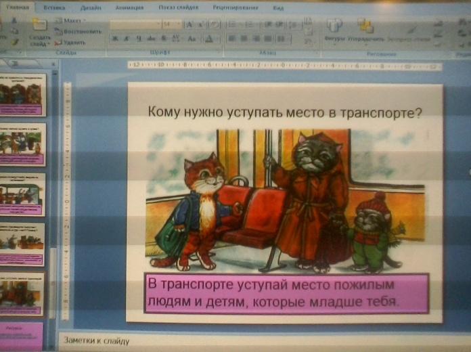Screen dimensions: 471x352
Task: Click the Convert to SmartArt icon
Action: point(308,42)
